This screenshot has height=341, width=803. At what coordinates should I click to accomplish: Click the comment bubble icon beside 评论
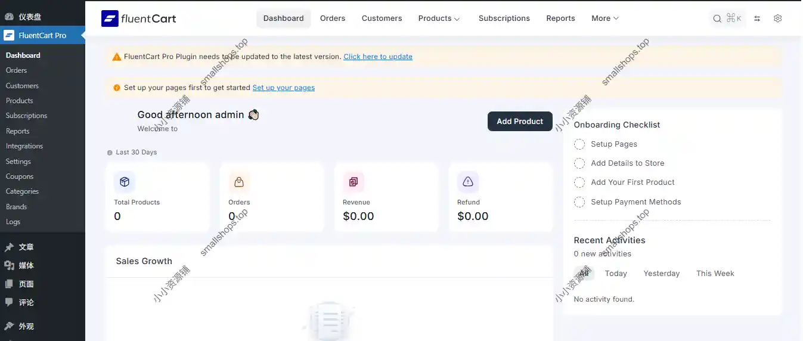[x=9, y=302]
